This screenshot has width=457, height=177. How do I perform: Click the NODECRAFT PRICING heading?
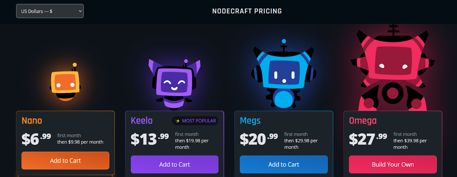(247, 11)
